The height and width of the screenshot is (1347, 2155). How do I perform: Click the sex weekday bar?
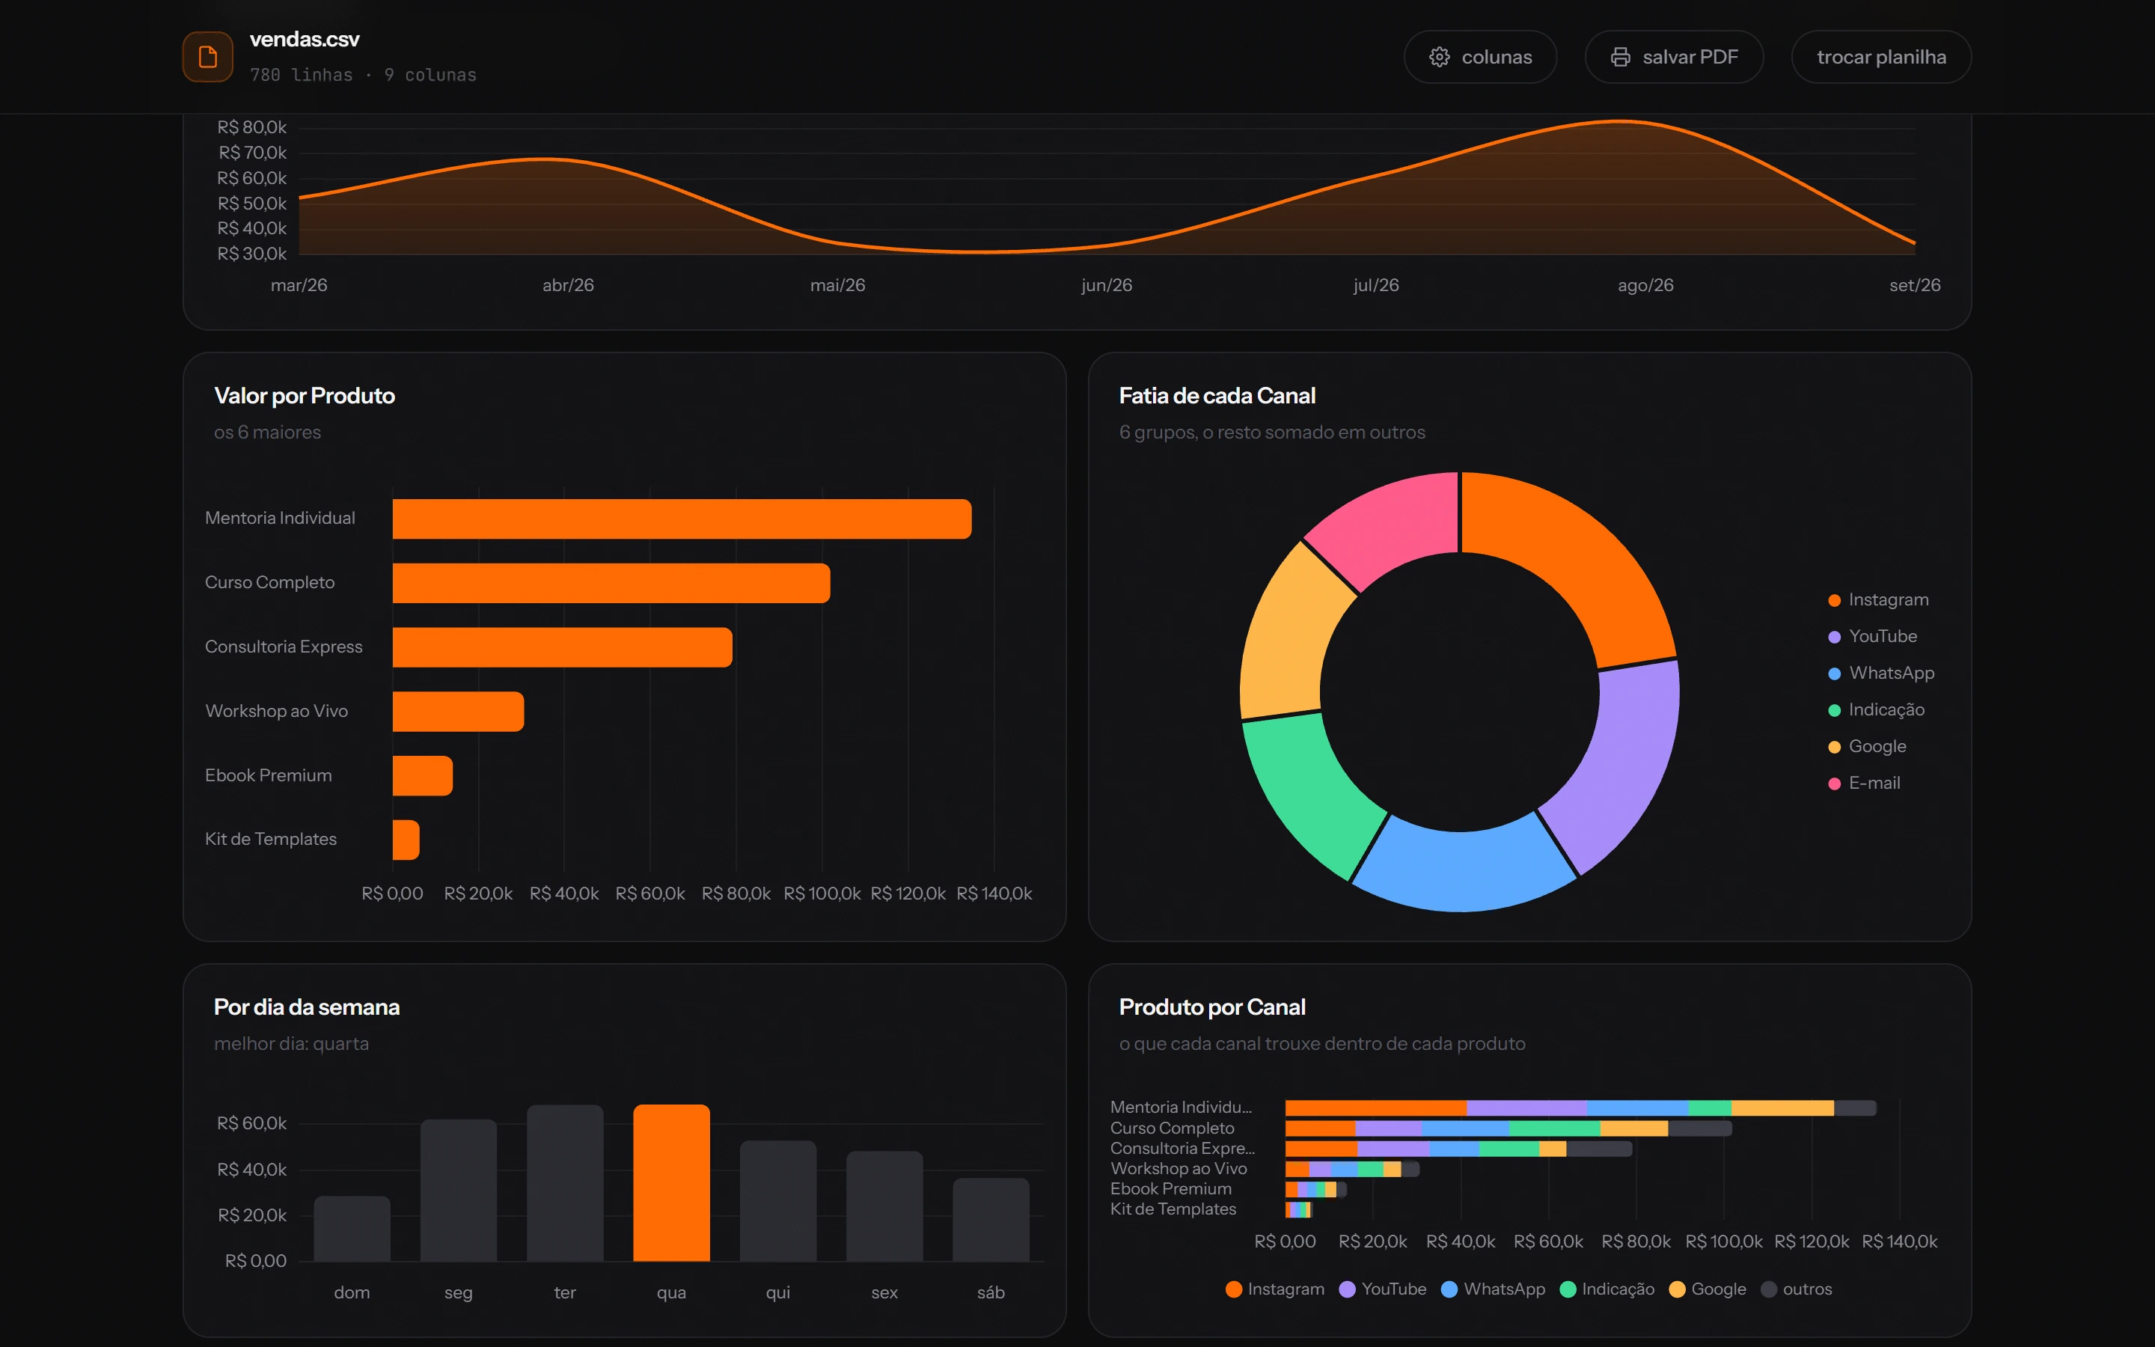[884, 1206]
